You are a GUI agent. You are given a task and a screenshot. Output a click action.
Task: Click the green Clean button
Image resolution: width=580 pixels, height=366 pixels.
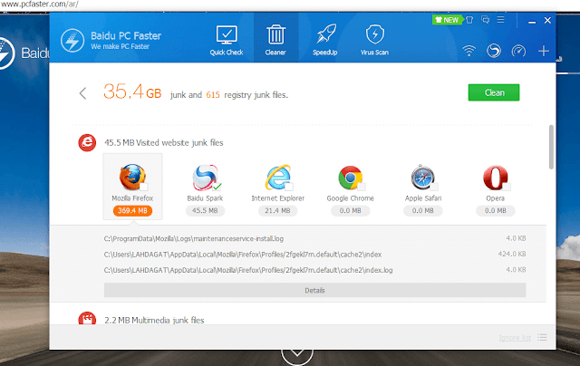494,92
